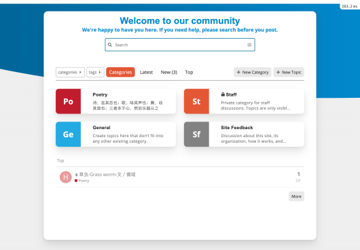Expand the tags filter dropdown
This screenshot has height=250, width=360.
click(x=95, y=72)
